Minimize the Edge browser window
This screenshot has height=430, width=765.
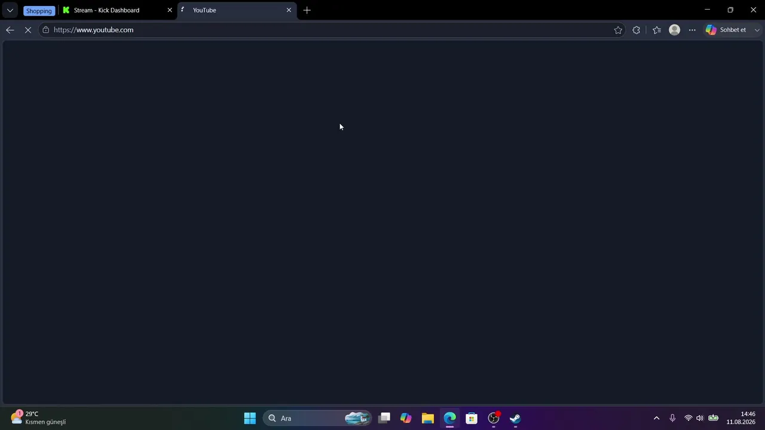[x=707, y=10]
